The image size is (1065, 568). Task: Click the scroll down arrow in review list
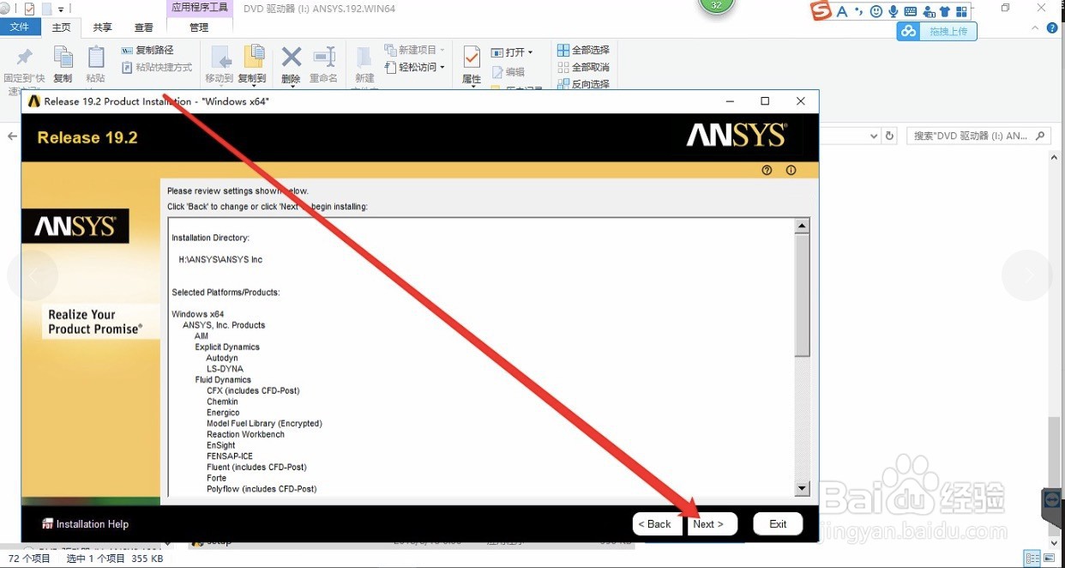click(x=803, y=488)
